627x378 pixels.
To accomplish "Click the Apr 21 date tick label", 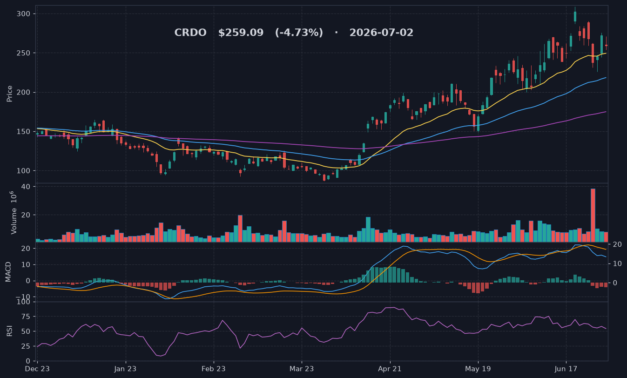I will 390,369.
